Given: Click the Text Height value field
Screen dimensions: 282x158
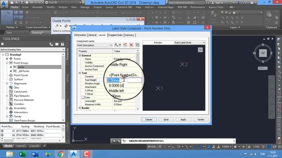Looking at the screenshot, I should [124, 80].
